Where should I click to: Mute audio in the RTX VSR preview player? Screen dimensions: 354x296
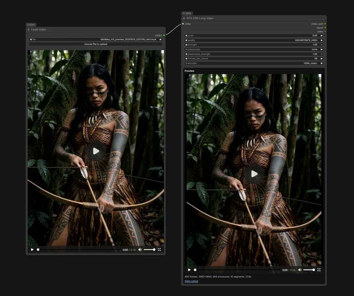[300, 270]
